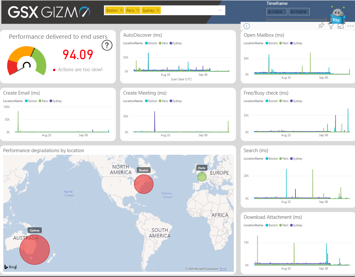Open the more options ellipsis menu
This screenshot has width=355, height=277.
pos(351,26)
